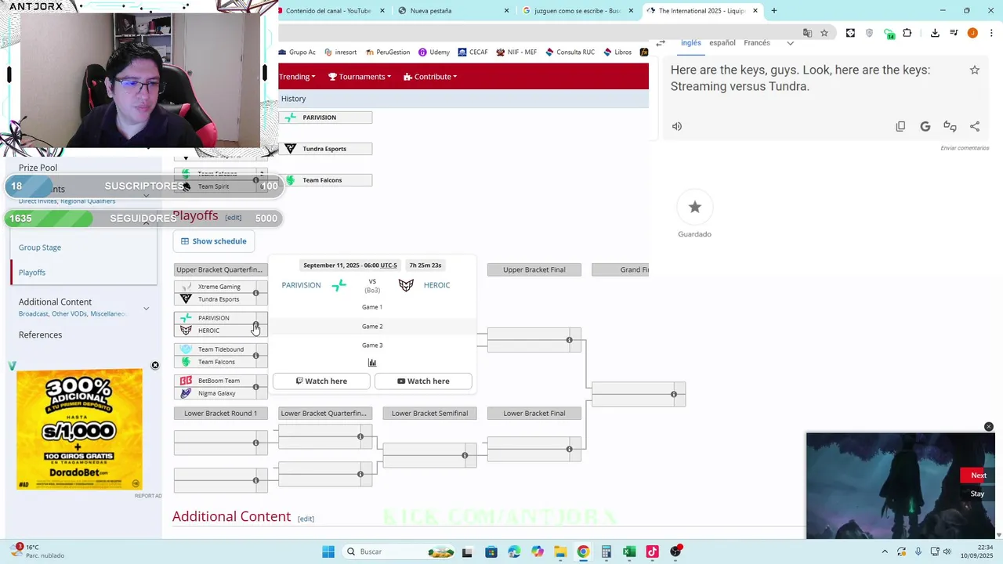The width and height of the screenshot is (1003, 564).
Task: Show hidden system tray icons
Action: coord(885,551)
